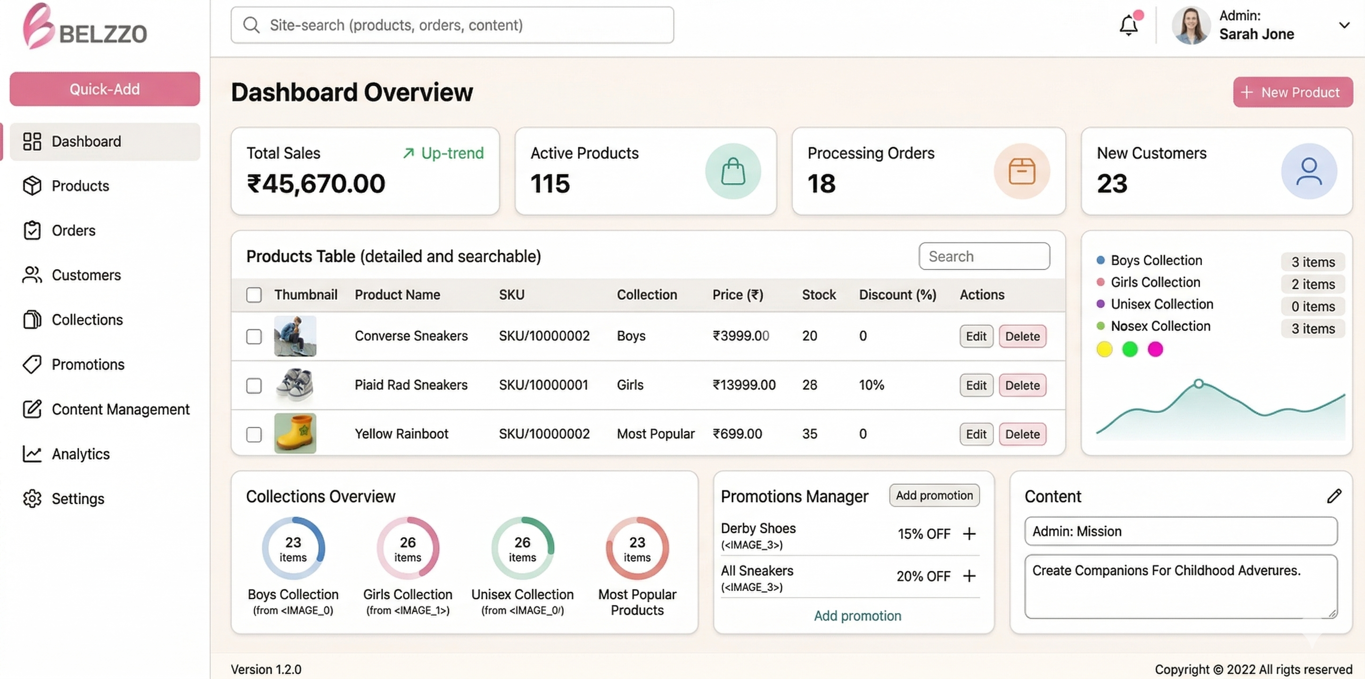This screenshot has width=1365, height=679.
Task: Check the Yellow Rainboot row checkbox
Action: point(254,435)
